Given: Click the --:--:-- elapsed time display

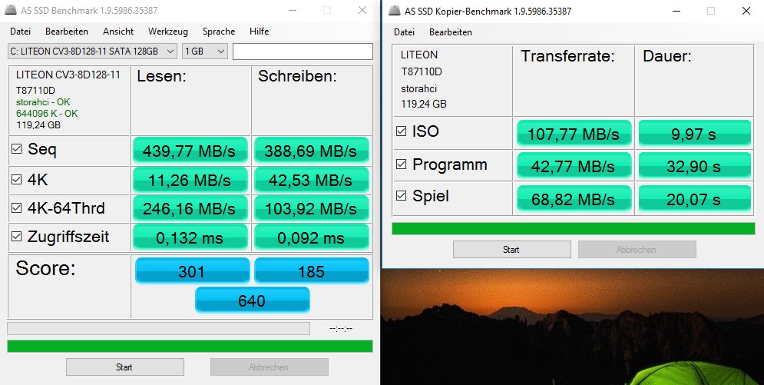Looking at the screenshot, I should [341, 328].
